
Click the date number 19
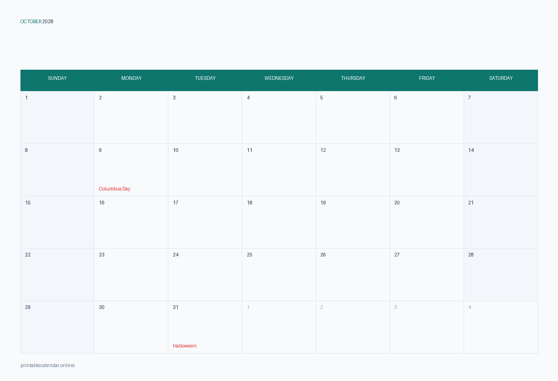323,203
